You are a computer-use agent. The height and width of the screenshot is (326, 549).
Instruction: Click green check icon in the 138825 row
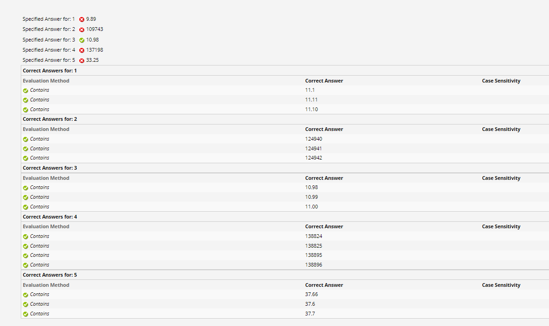tap(25, 246)
